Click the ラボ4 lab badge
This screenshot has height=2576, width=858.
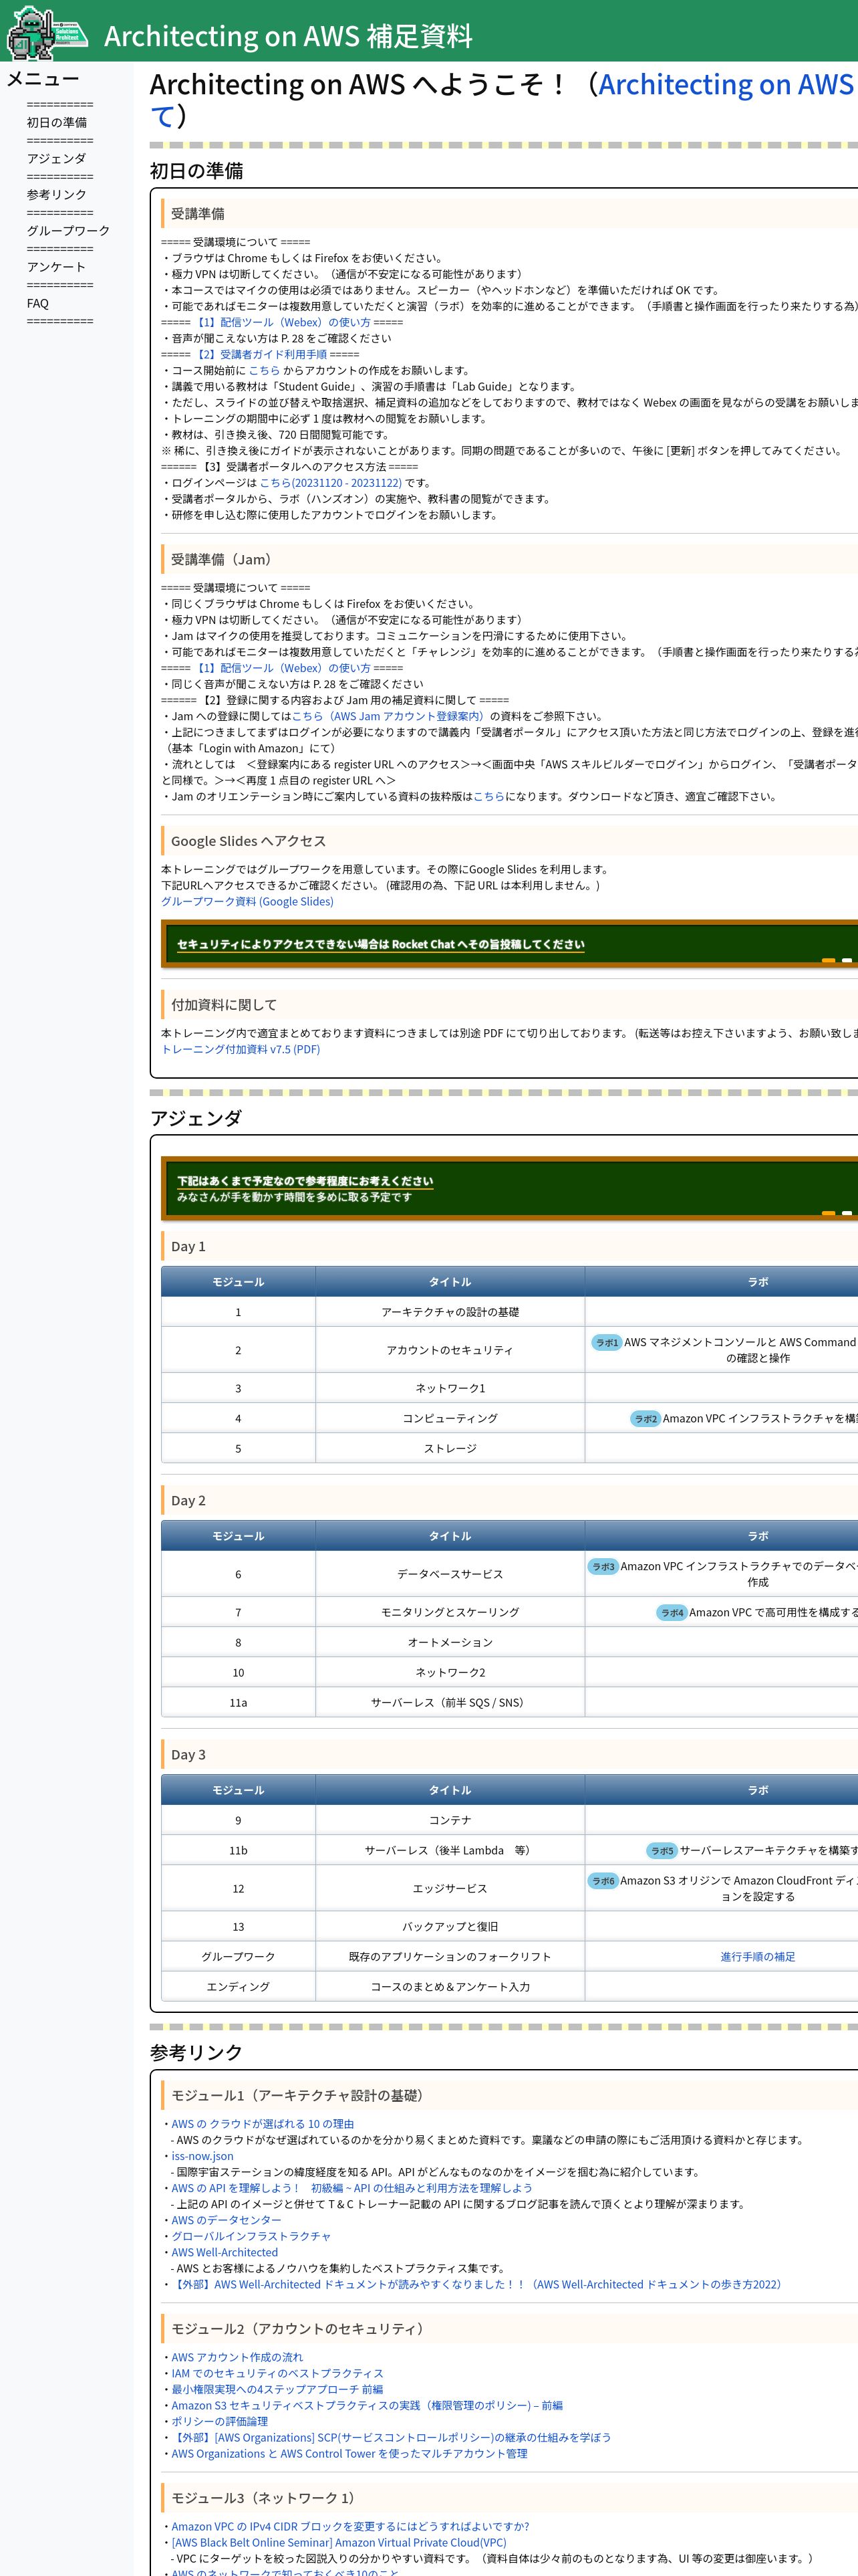point(671,1612)
